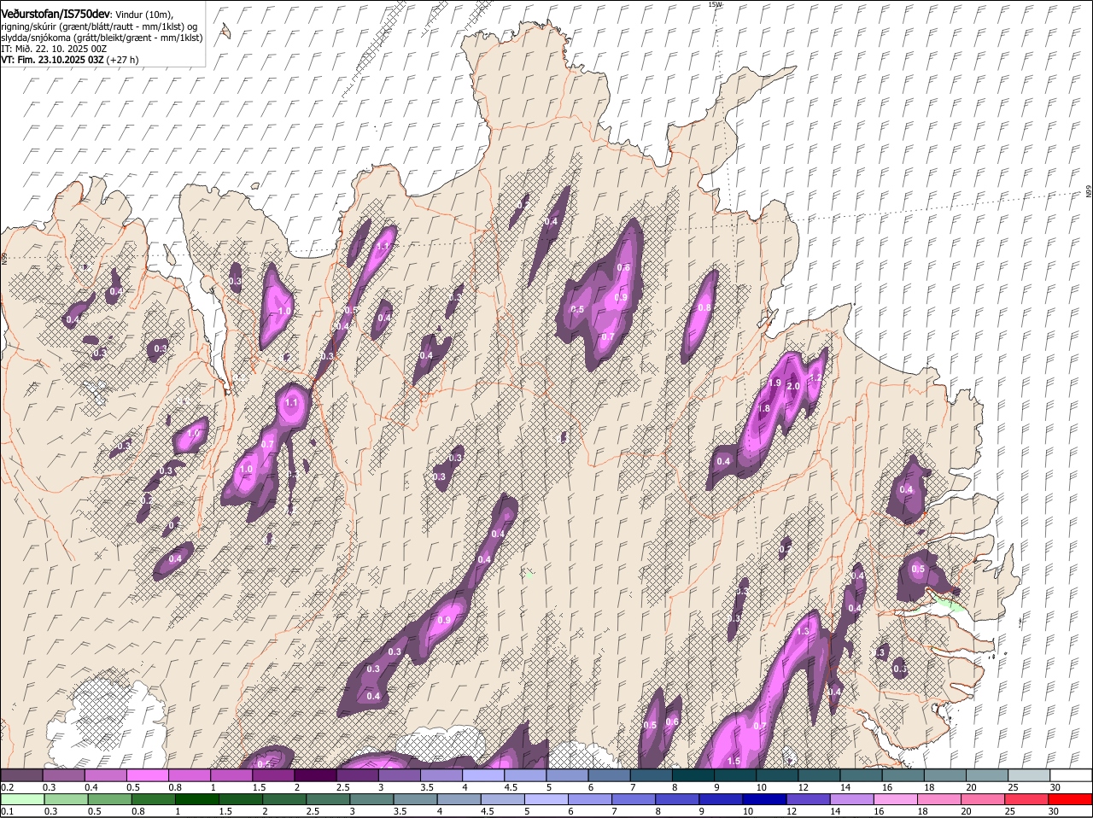Viewport: 1093px width, 818px height.
Task: Click the bold title "Veðurstofan/IS750dev"
Action: coord(55,14)
